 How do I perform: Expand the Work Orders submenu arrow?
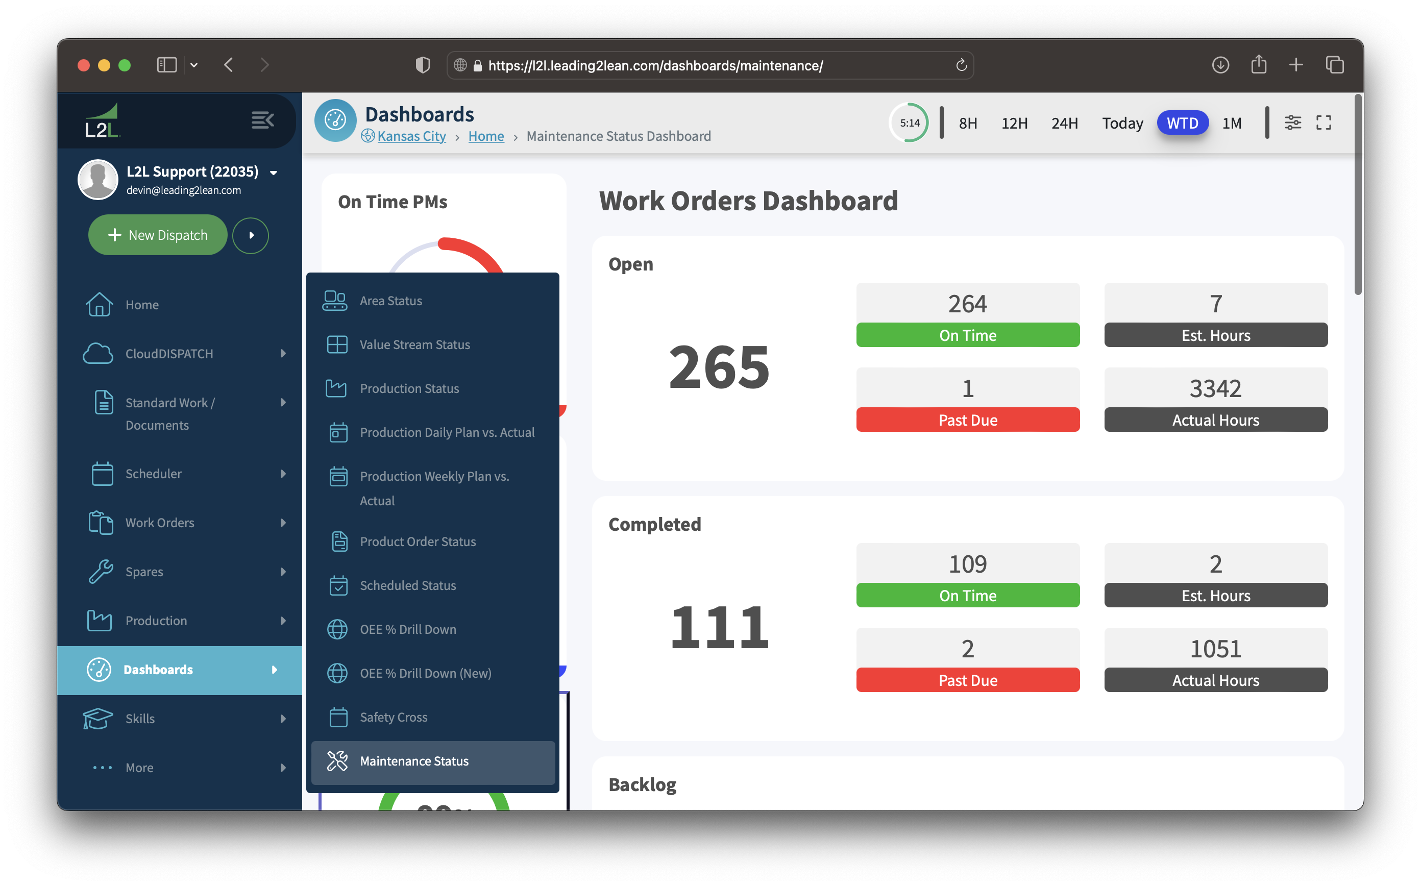coord(283,522)
